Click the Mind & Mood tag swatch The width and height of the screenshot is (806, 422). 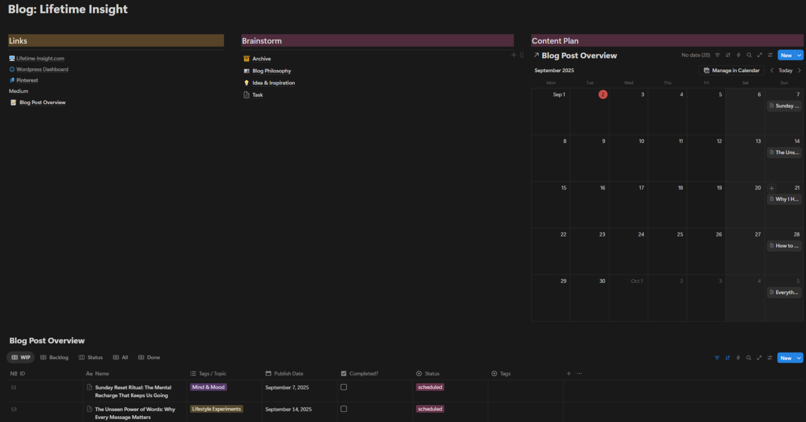[x=208, y=386]
